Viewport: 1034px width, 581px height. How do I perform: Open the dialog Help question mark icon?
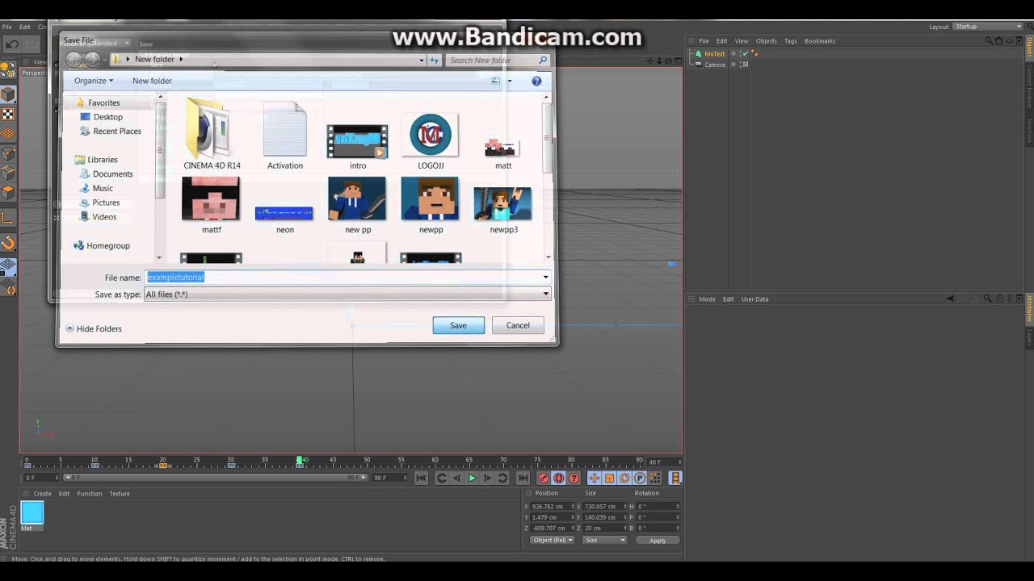click(536, 81)
